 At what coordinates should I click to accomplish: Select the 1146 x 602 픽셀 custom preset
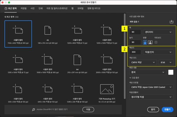coord(18,34)
